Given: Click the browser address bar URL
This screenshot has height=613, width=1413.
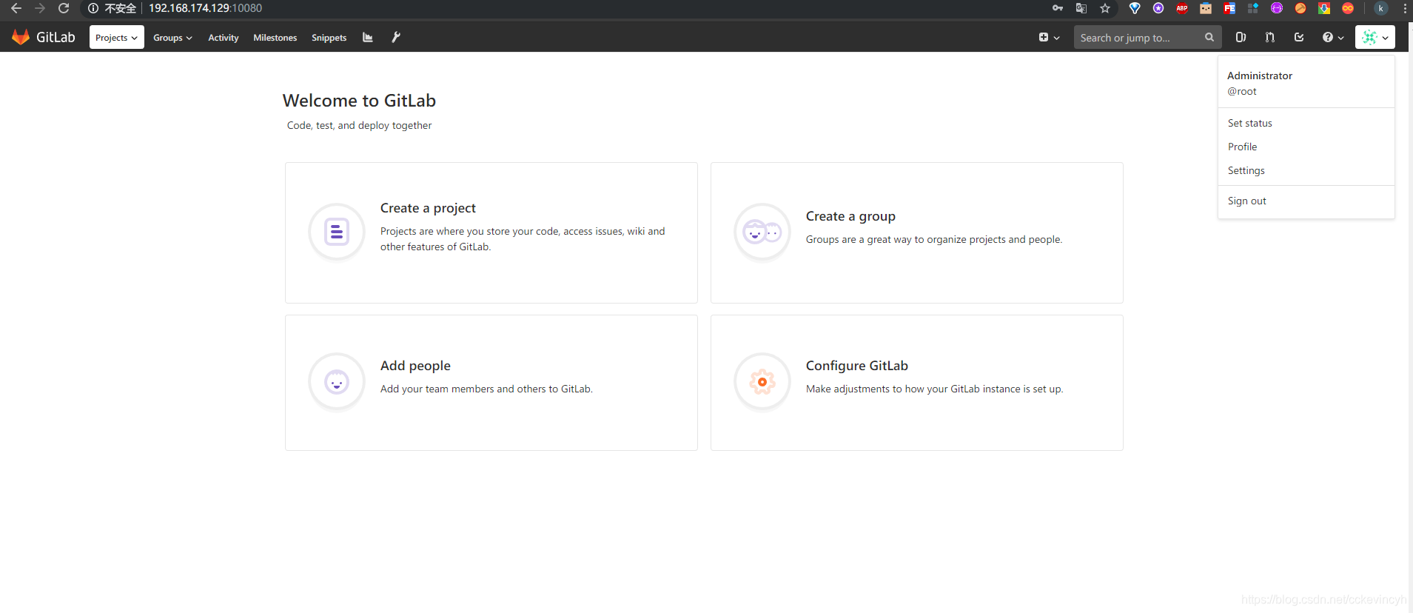Looking at the screenshot, I should (205, 8).
